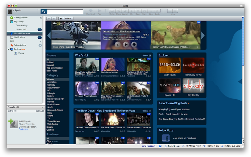The image size is (251, 157).
Task: Go back with the left navigation arrow
Action: pyautogui.click(x=49, y=18)
